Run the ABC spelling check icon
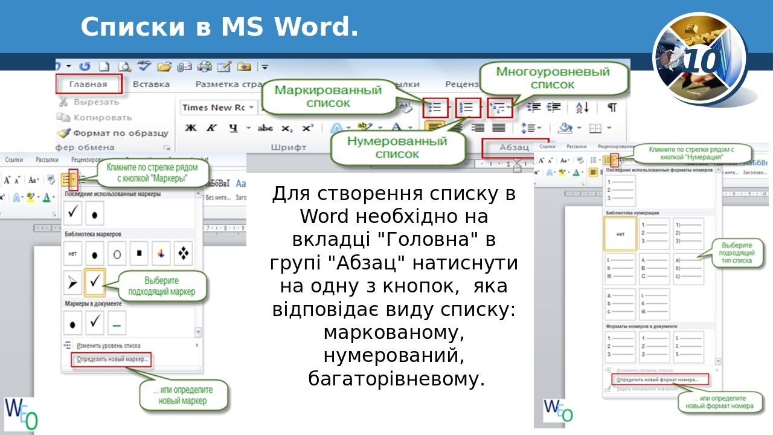Screen dimensions: 773x435 click(144, 65)
